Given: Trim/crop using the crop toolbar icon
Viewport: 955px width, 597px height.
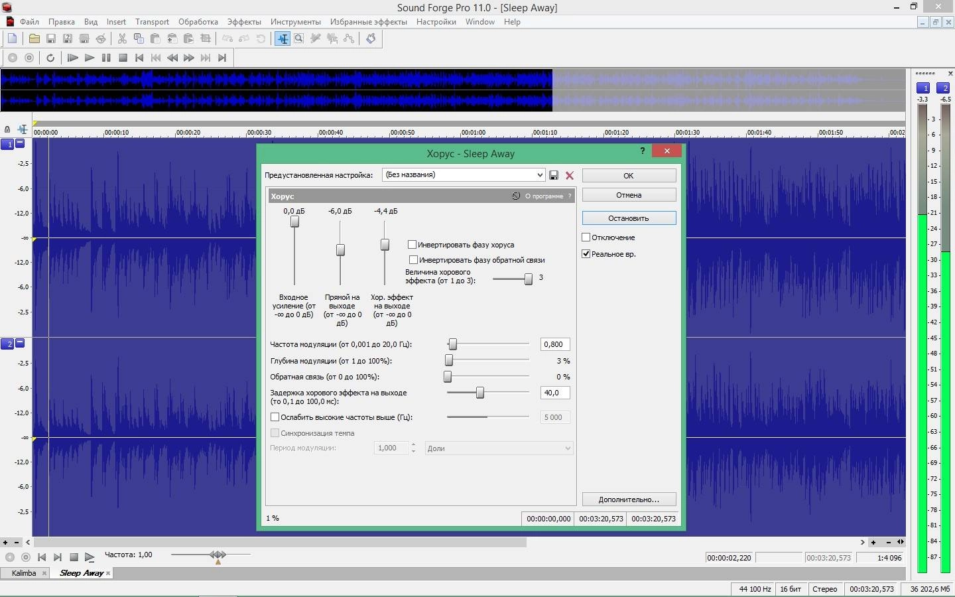Looking at the screenshot, I should tap(206, 38).
